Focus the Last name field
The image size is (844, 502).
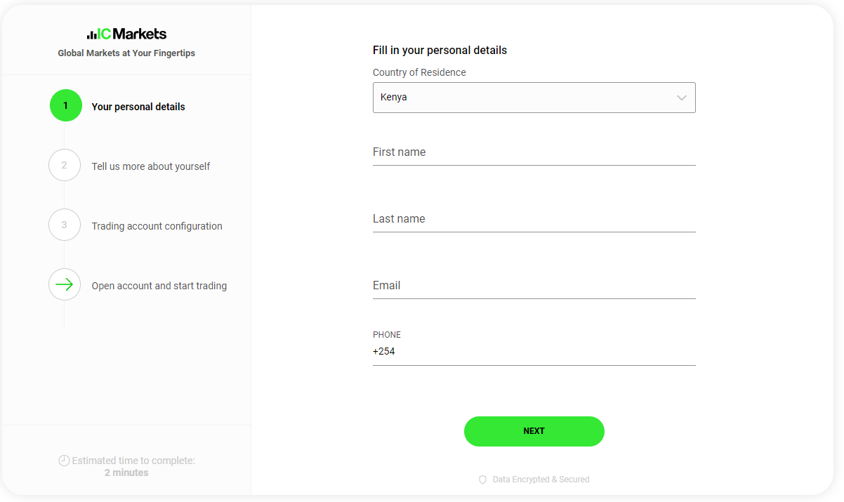(534, 219)
